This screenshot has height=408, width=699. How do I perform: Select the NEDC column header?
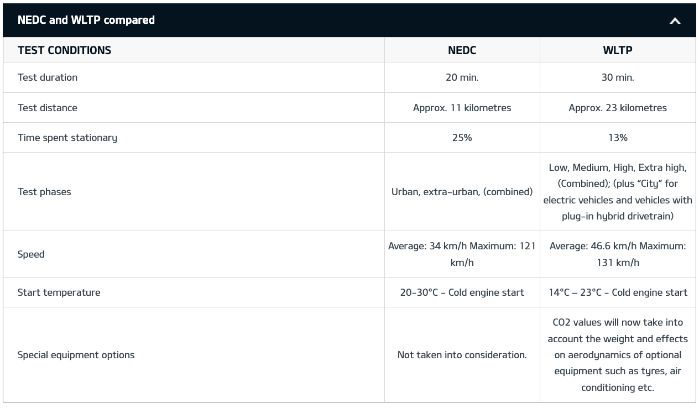tap(462, 50)
